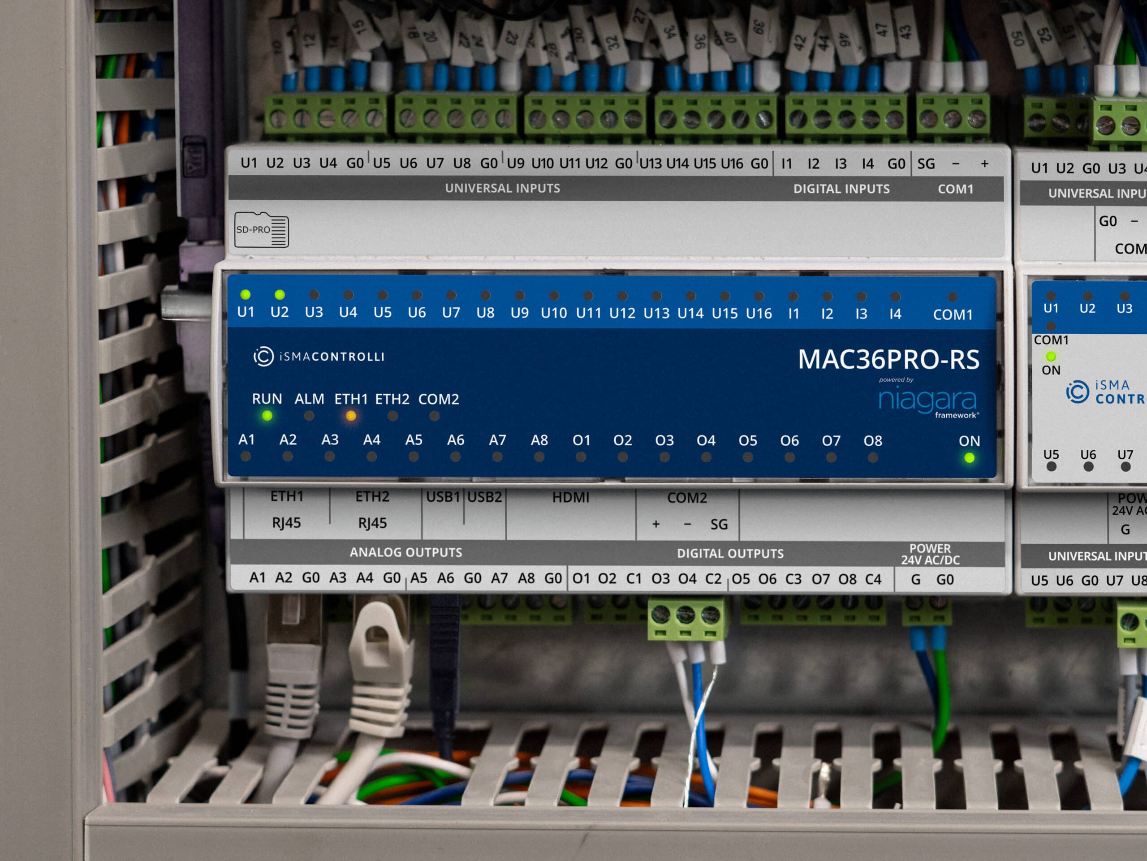Viewport: 1147px width, 861px height.
Task: Click the SD-PRO card slot icon
Action: [261, 229]
